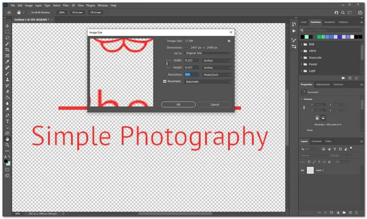Click the Fit Screen button
Image resolution: width=367 pixels, height=219 pixels.
tap(77, 12)
